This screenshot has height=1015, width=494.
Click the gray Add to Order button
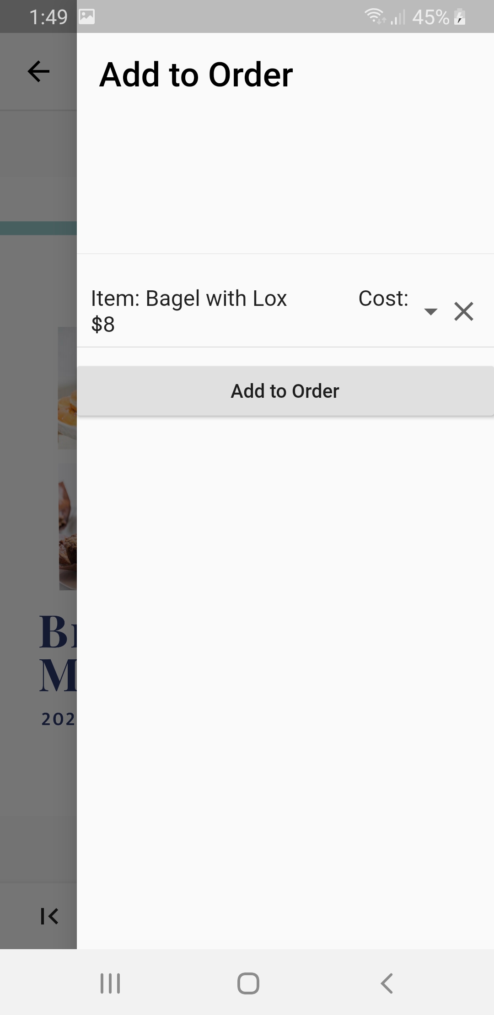click(285, 391)
